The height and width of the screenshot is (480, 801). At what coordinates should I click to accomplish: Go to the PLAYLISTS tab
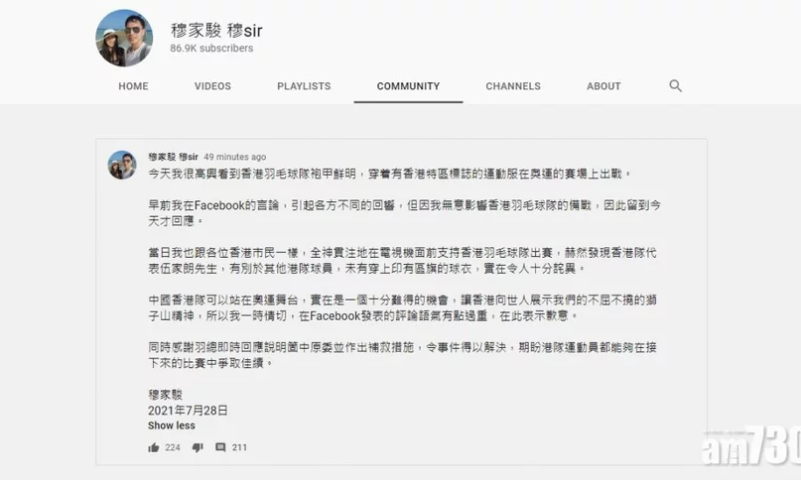point(304,86)
